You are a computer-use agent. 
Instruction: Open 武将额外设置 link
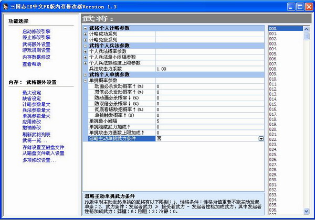pos(36,45)
